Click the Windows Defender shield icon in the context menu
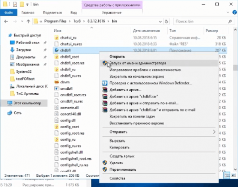This screenshot has width=238, height=187. [x=105, y=83]
